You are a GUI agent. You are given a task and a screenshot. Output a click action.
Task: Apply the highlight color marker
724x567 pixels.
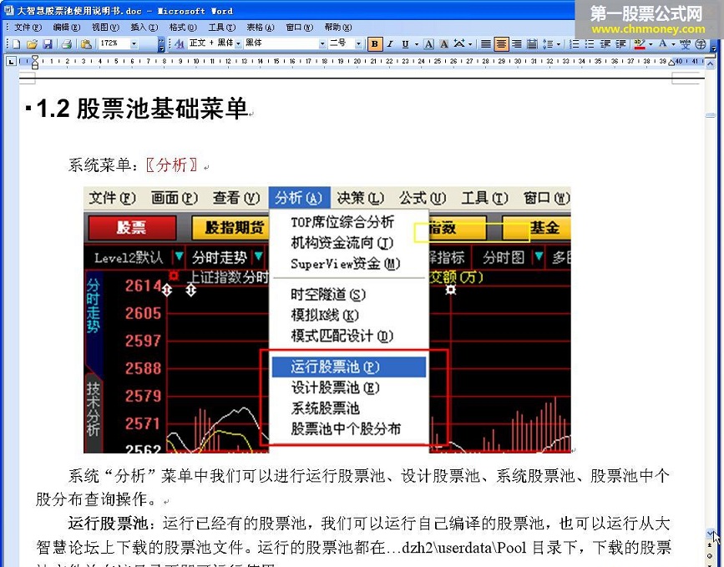640,44
